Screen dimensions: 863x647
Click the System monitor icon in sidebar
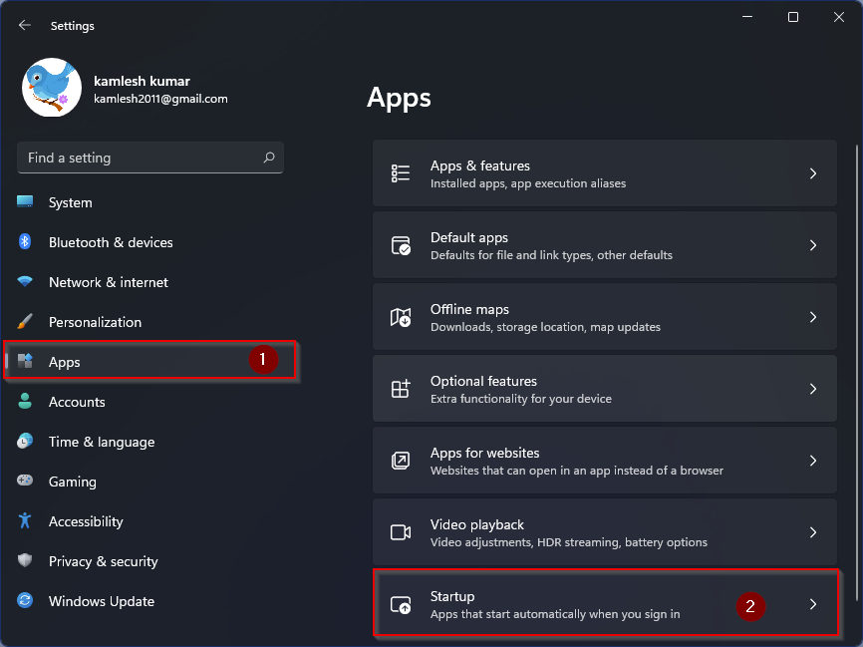pos(26,202)
